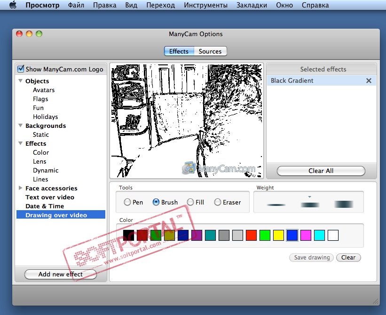Select Drawing over video item
This screenshot has height=315, width=386.
pyautogui.click(x=61, y=215)
